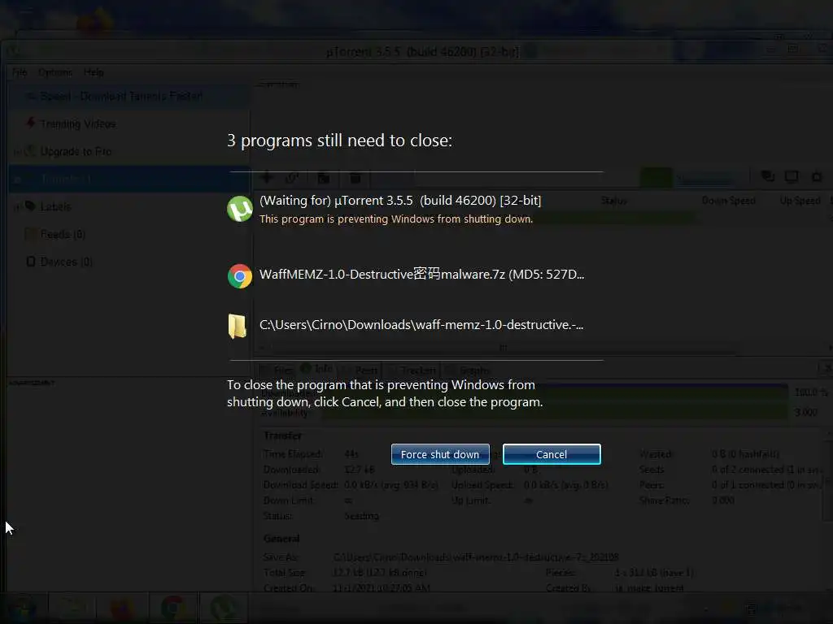Open the Help menu in µTorrent
Screen dimensions: 833x624
pos(94,72)
